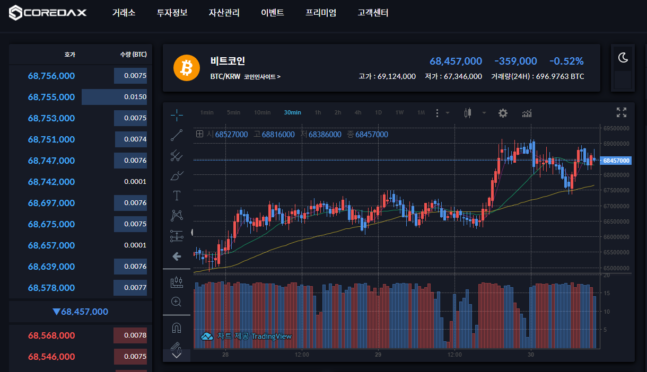Select the crosshair cursor tool
The width and height of the screenshot is (647, 372).
177,114
